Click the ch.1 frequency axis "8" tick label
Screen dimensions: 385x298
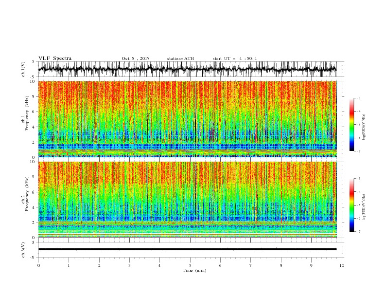(x=34, y=96)
